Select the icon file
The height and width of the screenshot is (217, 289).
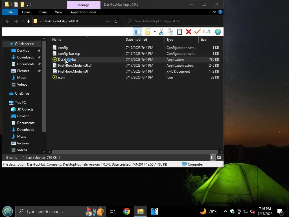(61, 77)
